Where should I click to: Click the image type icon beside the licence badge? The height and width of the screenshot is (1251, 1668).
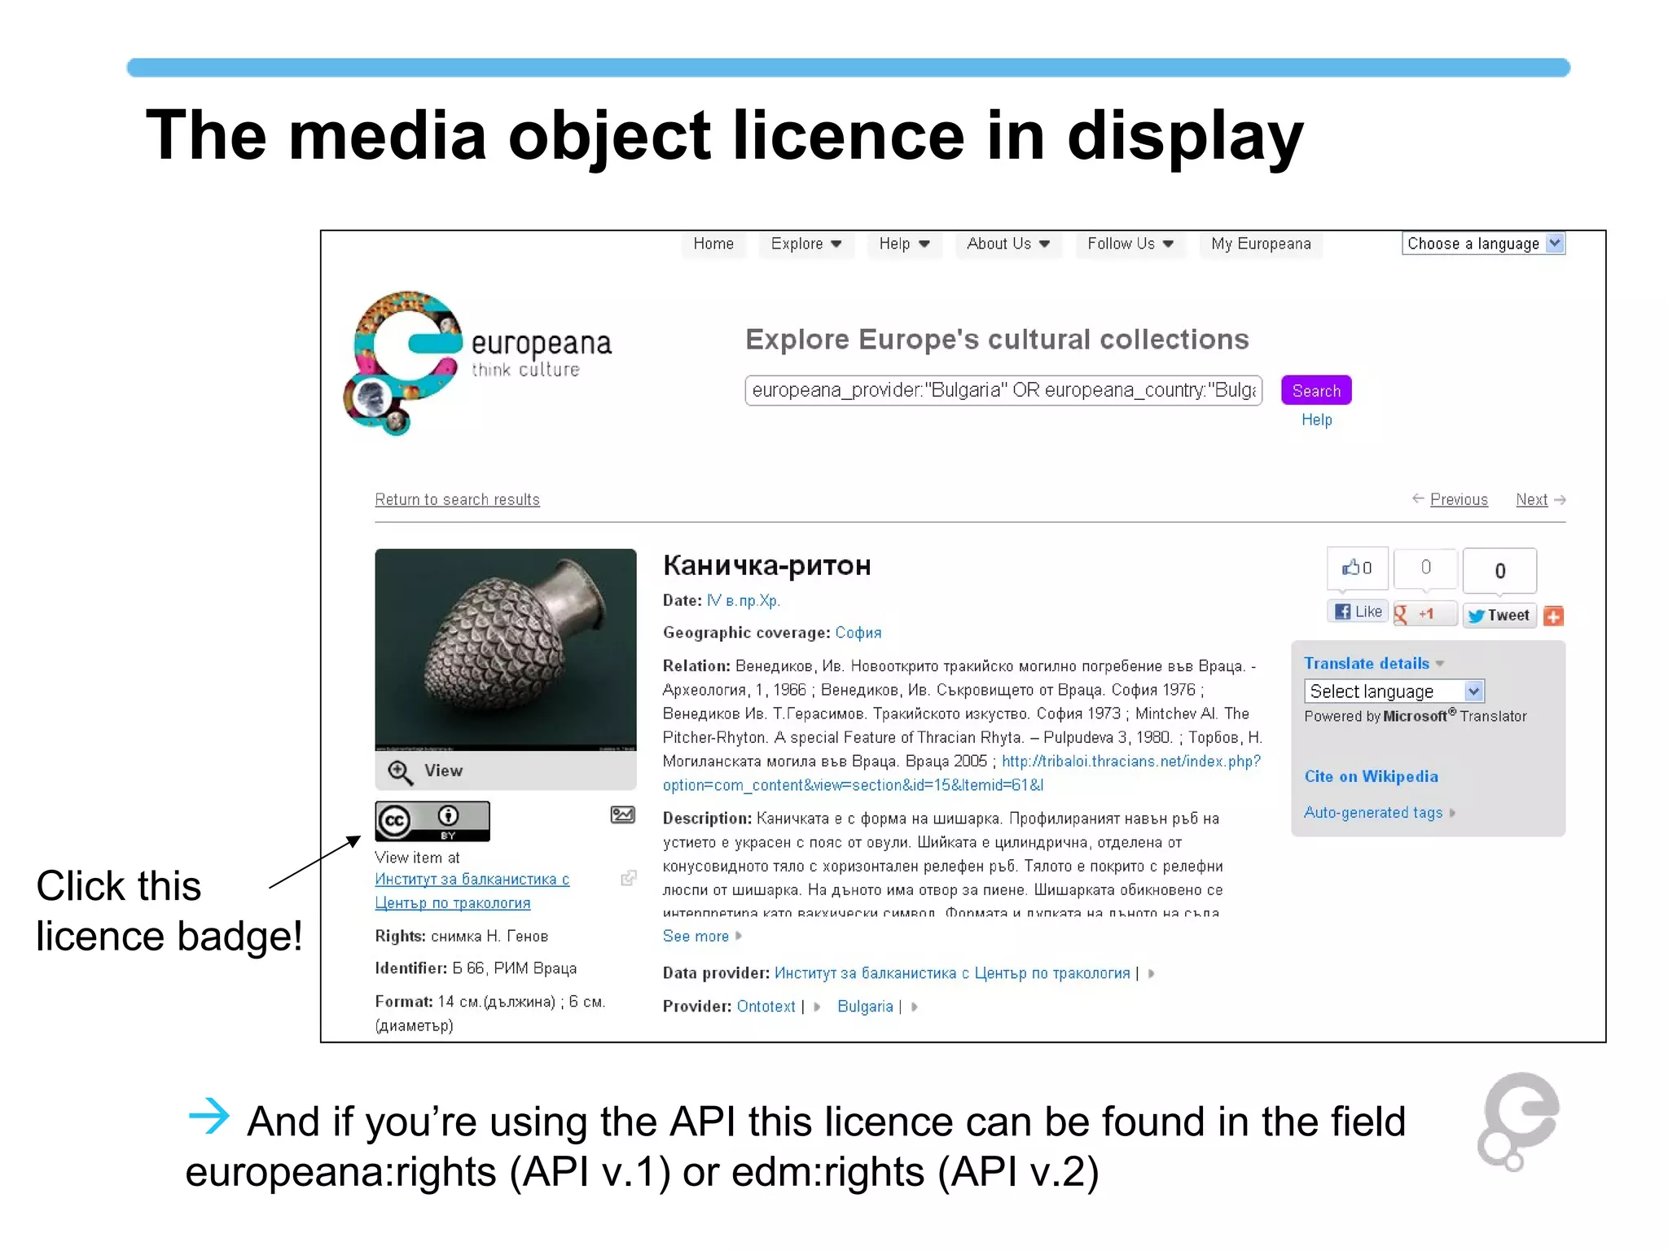coord(622,814)
